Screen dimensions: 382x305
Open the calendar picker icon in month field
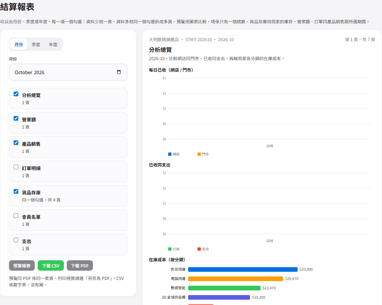click(119, 72)
